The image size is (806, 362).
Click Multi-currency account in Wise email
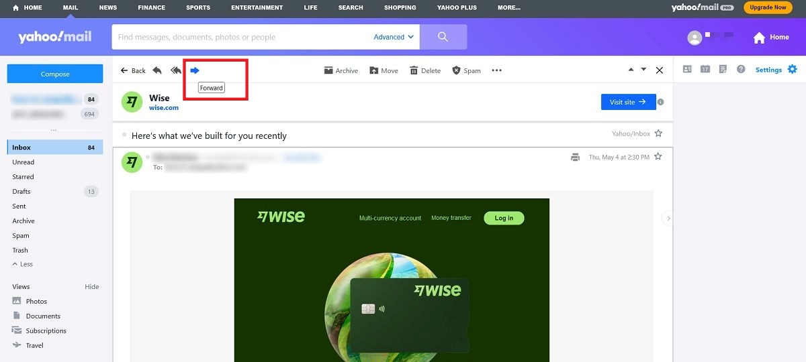click(390, 218)
